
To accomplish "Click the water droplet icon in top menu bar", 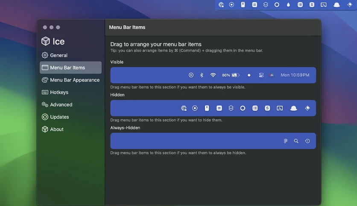I will tap(289, 5).
